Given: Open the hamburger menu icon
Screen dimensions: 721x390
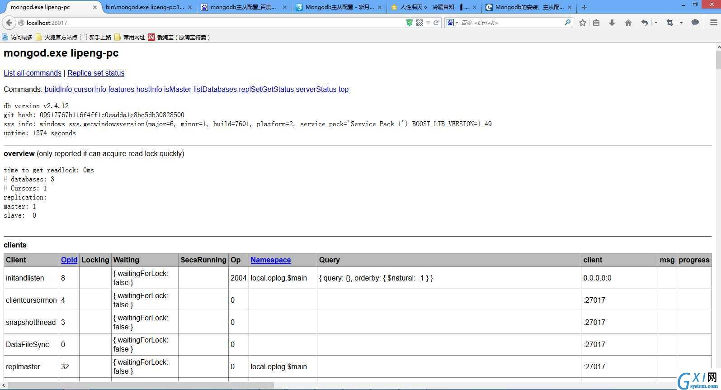Looking at the screenshot, I should click(x=714, y=23).
